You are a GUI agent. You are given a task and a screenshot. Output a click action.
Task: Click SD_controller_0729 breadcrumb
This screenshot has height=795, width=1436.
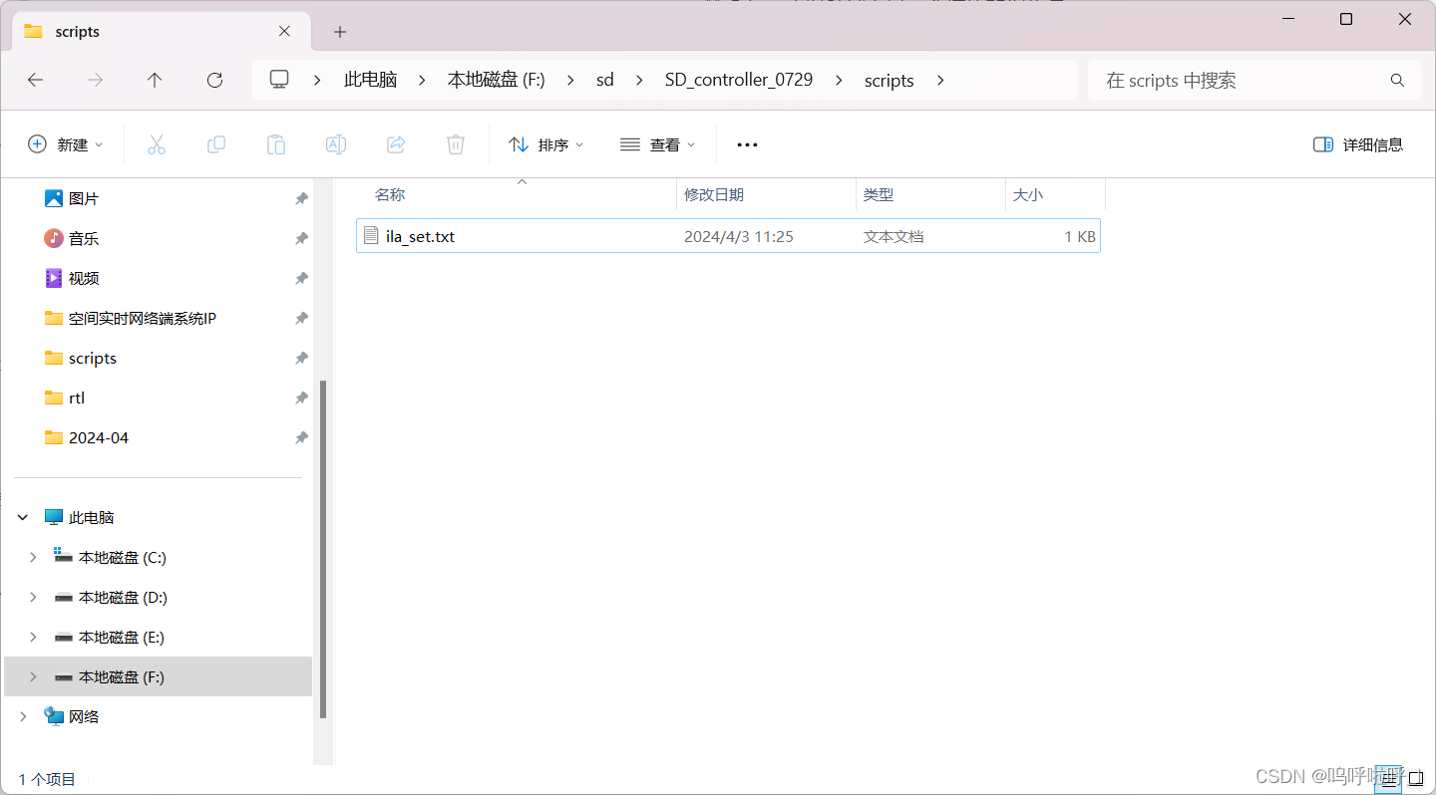pyautogui.click(x=739, y=80)
